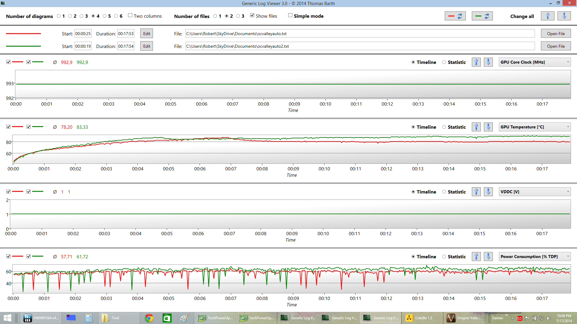Open File for red line
577x324 pixels.
(556, 34)
